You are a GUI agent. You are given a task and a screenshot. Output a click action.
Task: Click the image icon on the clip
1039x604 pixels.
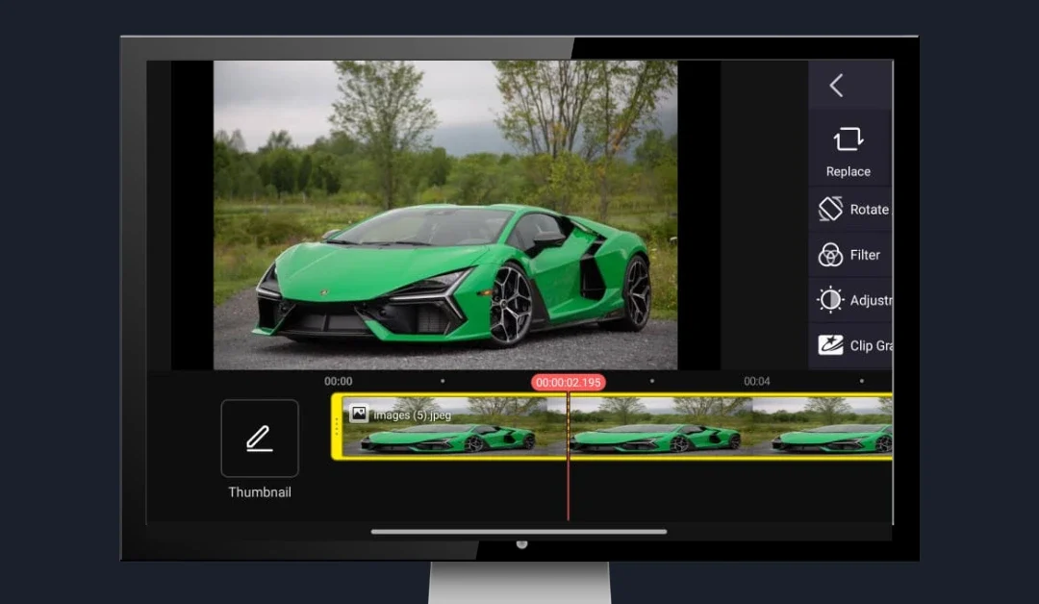pyautogui.click(x=359, y=414)
